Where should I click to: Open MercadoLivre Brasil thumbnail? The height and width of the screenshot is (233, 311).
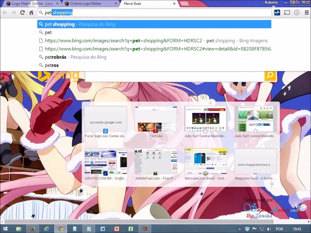tap(206, 161)
